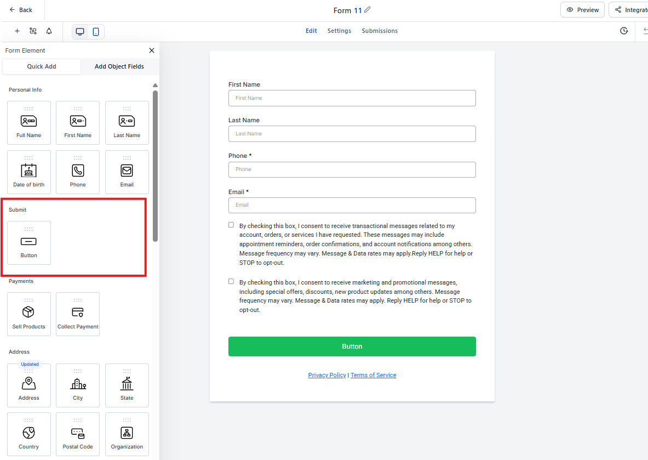Screen dimensions: 648x460
Task: Pick the Sell Products payment element
Action: 29,314
